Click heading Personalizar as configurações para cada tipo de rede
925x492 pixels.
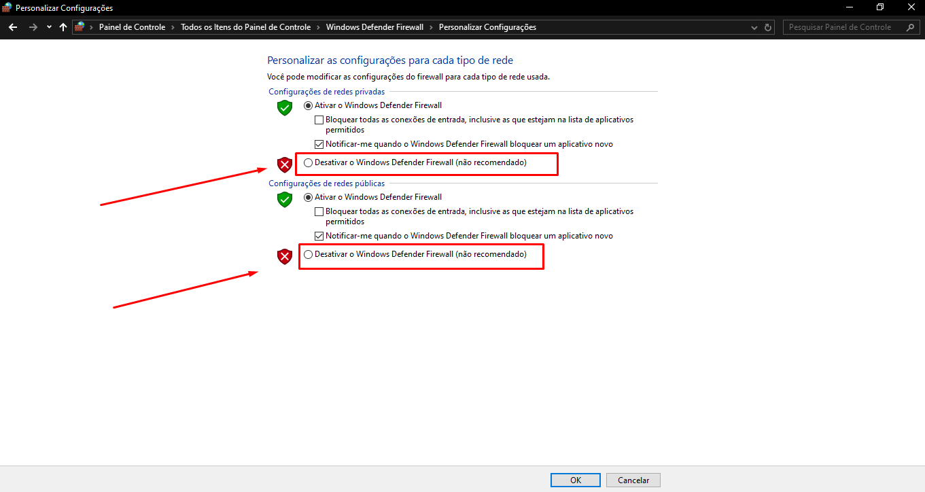pos(390,60)
